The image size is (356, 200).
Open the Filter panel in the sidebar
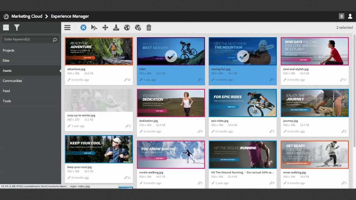click(x=17, y=27)
